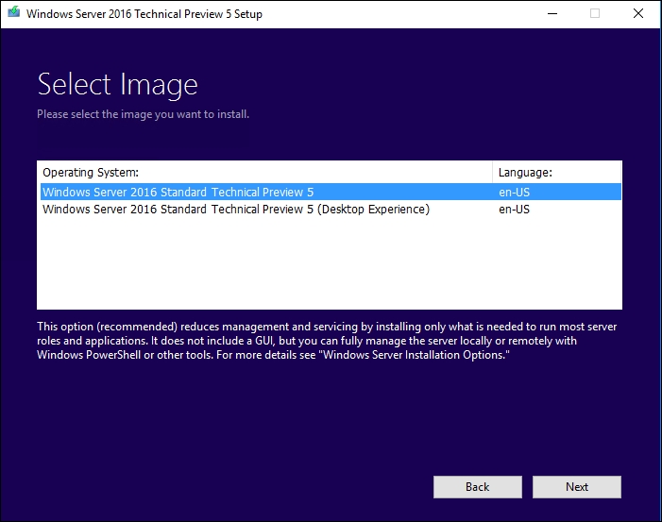Click the "Select Image" heading
The image size is (662, 522).
(x=117, y=84)
